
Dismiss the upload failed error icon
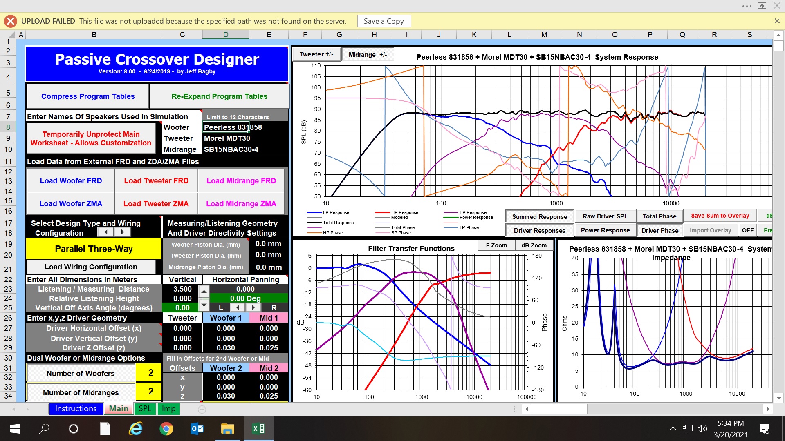[x=11, y=21]
